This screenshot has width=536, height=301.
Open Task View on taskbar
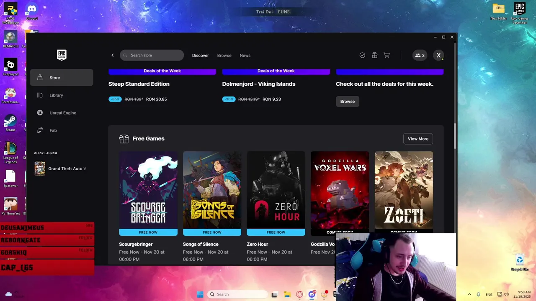[274, 294]
